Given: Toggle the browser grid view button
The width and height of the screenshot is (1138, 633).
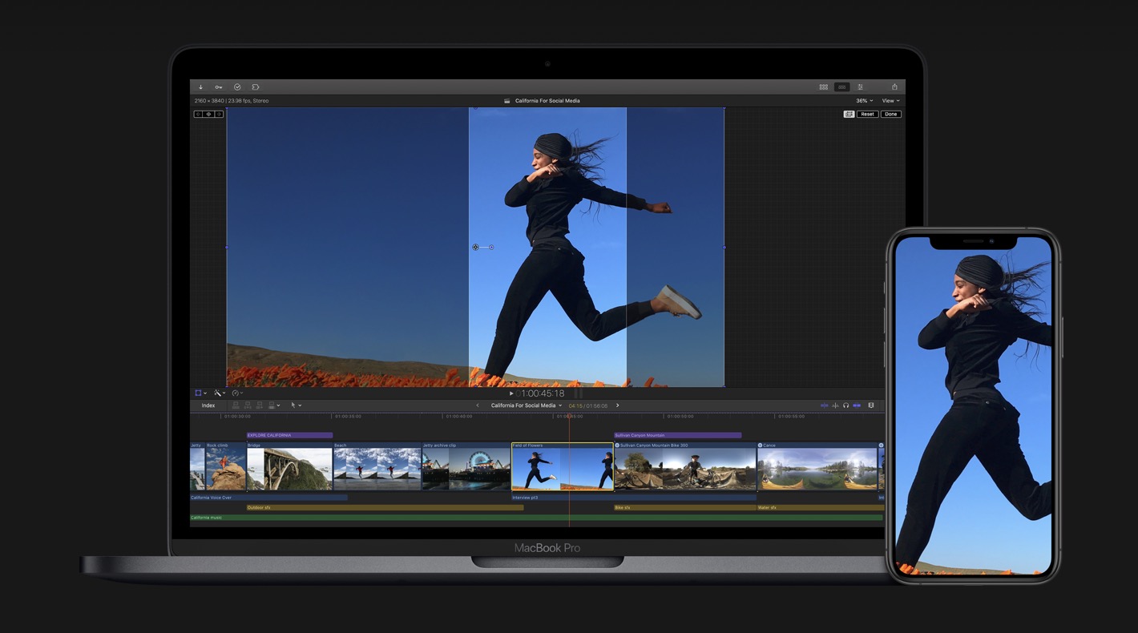Looking at the screenshot, I should pyautogui.click(x=823, y=87).
